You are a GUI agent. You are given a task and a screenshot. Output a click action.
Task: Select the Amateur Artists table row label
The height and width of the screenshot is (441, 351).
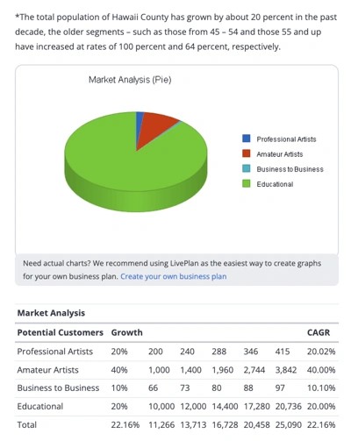[x=47, y=370]
